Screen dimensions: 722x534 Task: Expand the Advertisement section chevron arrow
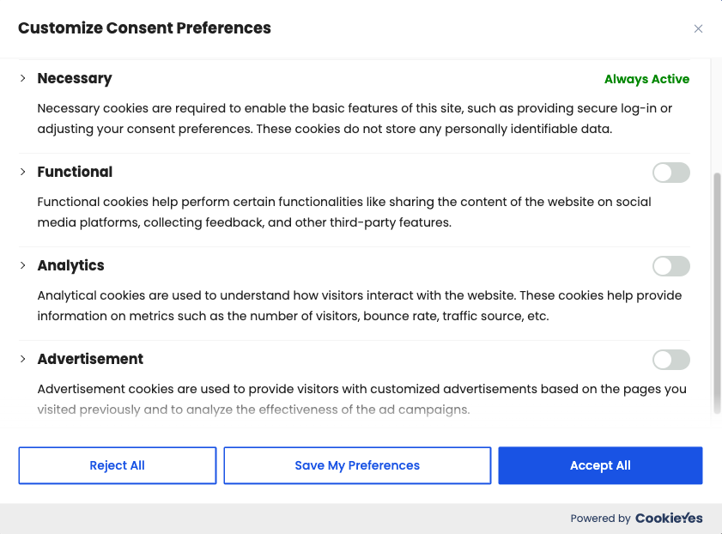(x=23, y=359)
